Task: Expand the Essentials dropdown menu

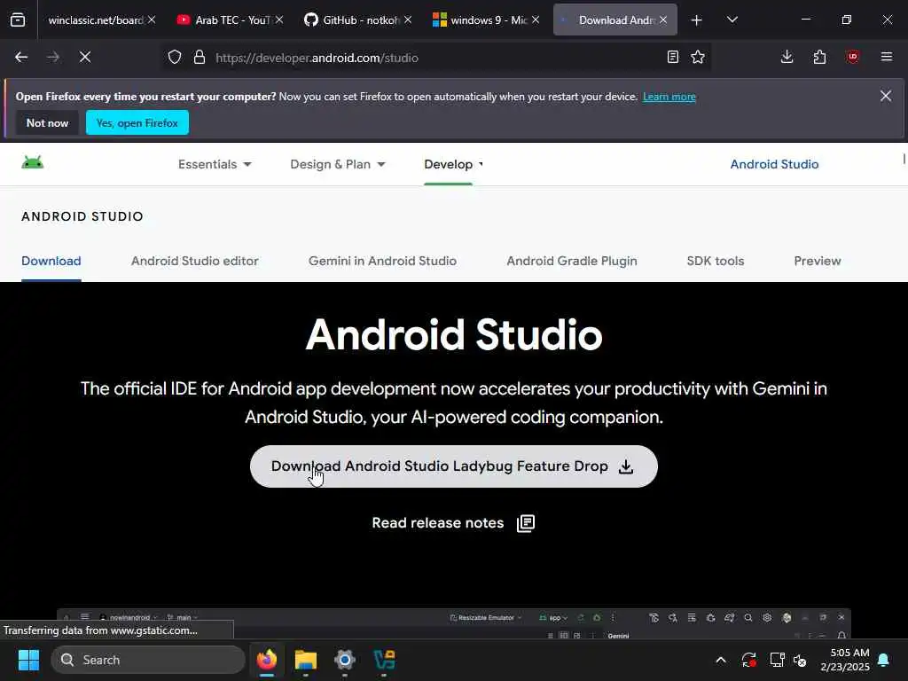Action: pyautogui.click(x=215, y=164)
